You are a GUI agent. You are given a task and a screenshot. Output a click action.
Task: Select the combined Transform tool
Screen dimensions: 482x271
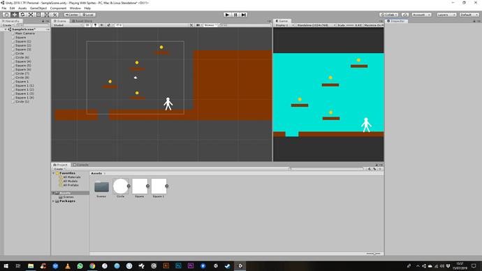[x=46, y=15]
